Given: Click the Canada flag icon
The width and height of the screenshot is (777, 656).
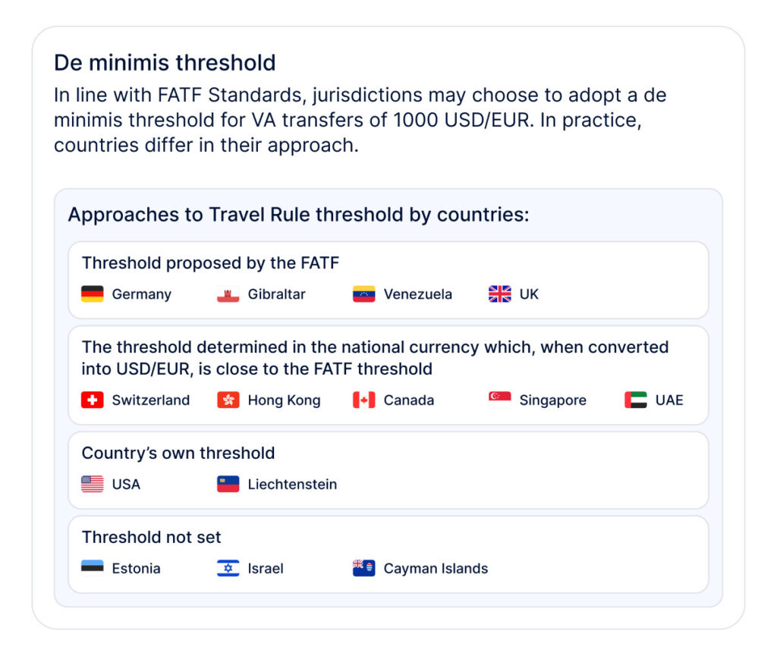Looking at the screenshot, I should (x=363, y=400).
